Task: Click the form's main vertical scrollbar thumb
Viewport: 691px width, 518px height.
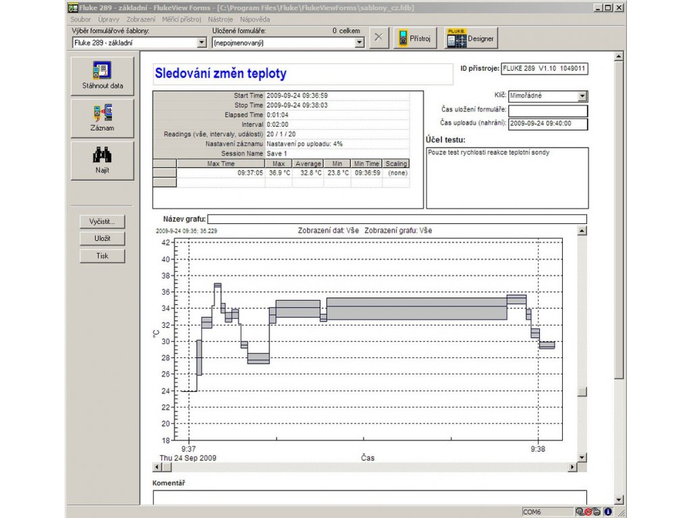Action: (619, 219)
